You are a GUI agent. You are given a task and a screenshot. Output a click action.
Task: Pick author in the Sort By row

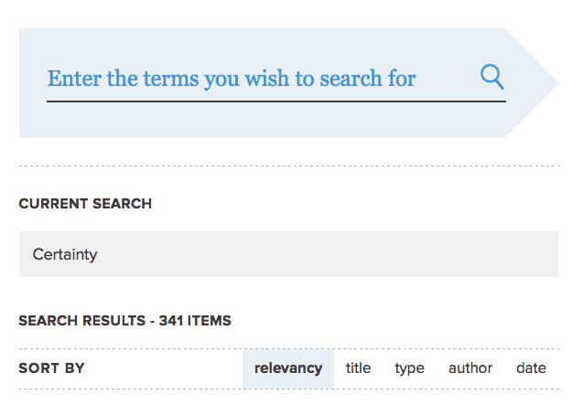tap(470, 368)
